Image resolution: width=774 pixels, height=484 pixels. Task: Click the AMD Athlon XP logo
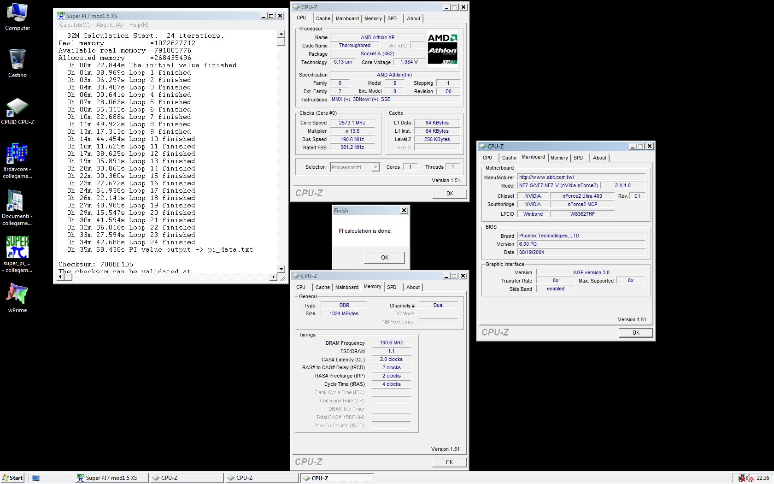(x=442, y=50)
